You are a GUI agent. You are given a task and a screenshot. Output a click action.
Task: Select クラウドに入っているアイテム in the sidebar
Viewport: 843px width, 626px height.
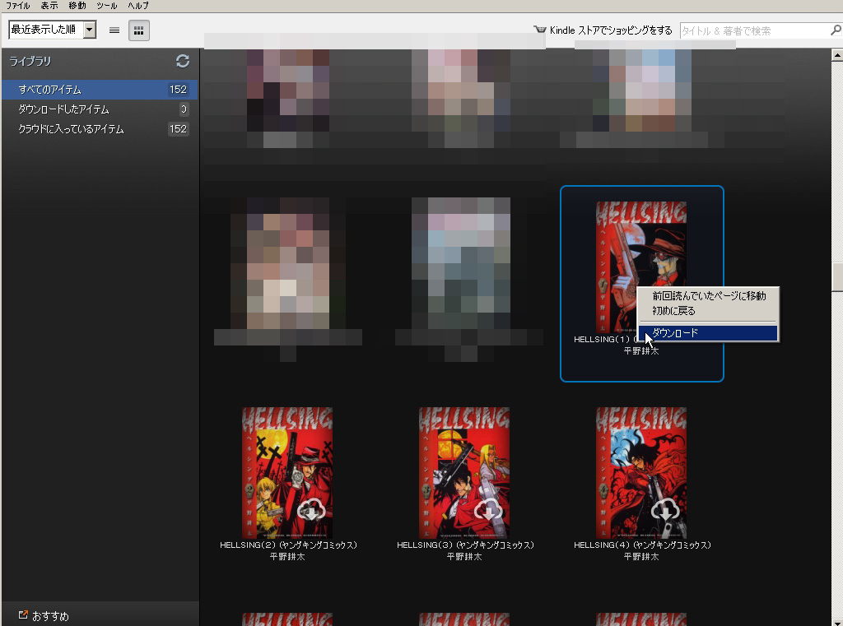pos(100,129)
